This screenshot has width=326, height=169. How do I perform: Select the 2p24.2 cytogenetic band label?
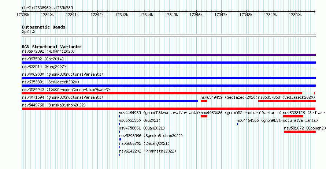(x=29, y=31)
